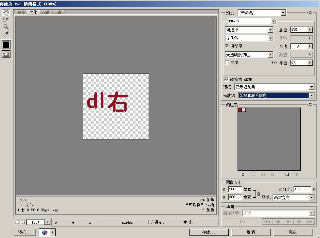Click the browser preview globe icon
Image resolution: width=320 pixels, height=238 pixels.
tap(45, 232)
